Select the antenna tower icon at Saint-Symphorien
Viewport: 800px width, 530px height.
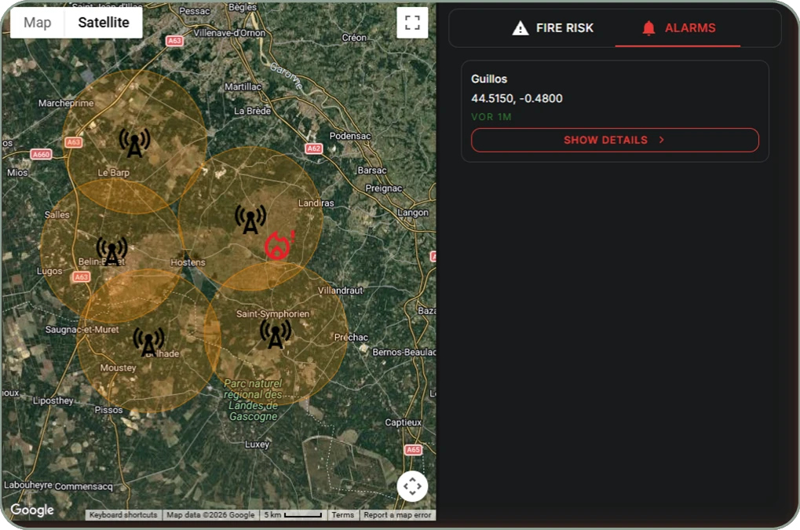(x=276, y=334)
